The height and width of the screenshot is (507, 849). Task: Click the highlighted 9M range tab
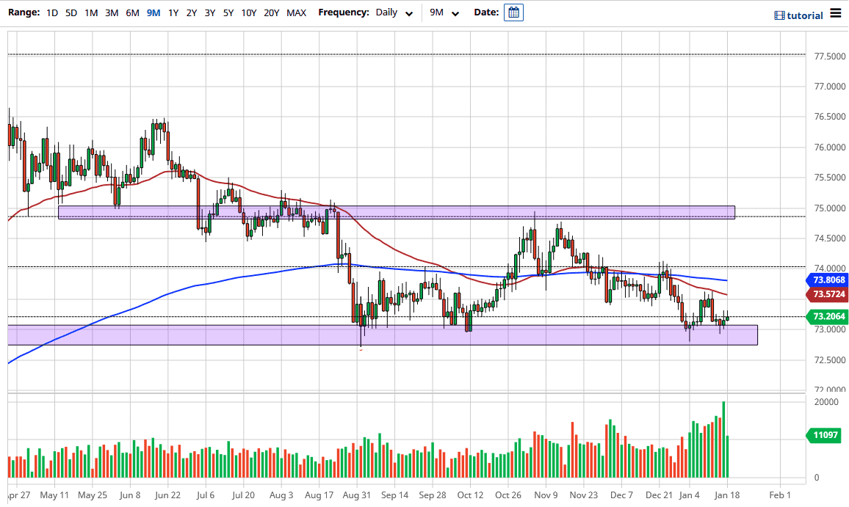pos(152,12)
